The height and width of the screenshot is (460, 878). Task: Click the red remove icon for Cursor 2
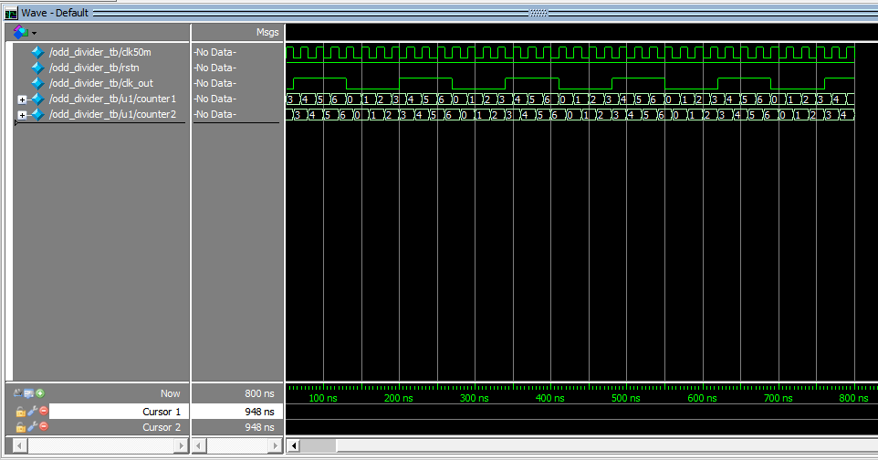[44, 426]
